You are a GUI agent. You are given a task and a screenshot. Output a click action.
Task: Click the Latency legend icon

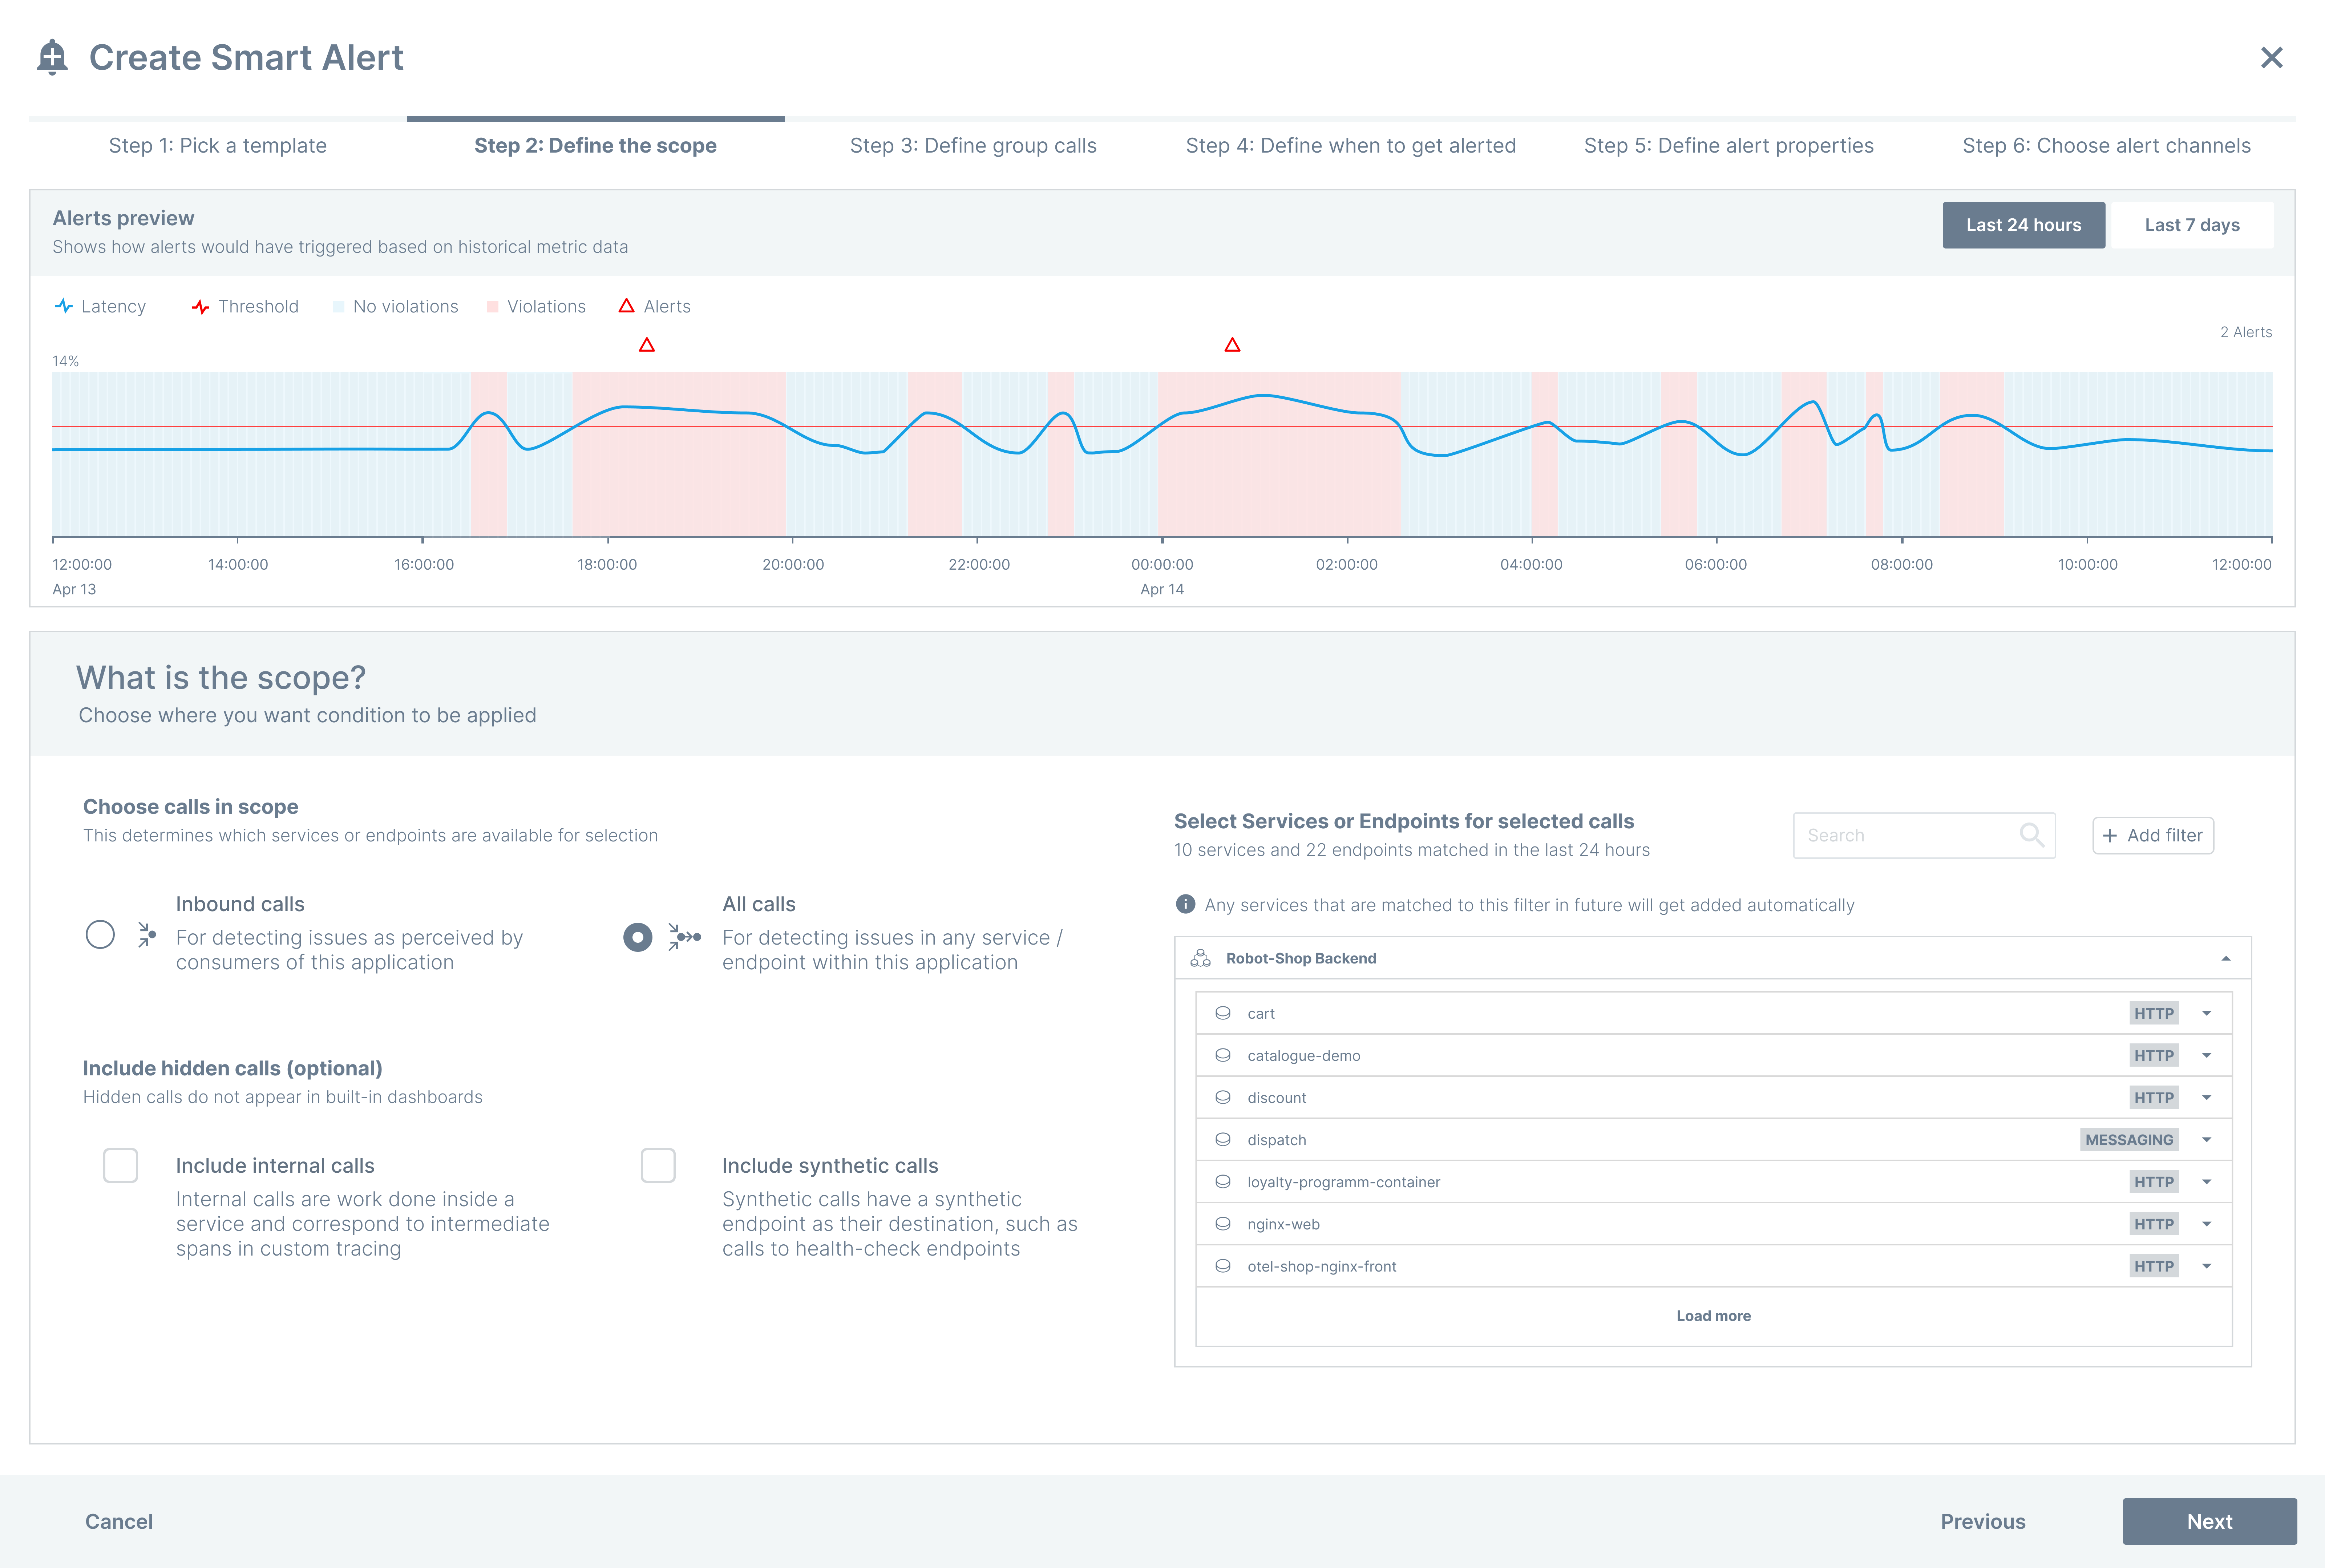[x=64, y=306]
